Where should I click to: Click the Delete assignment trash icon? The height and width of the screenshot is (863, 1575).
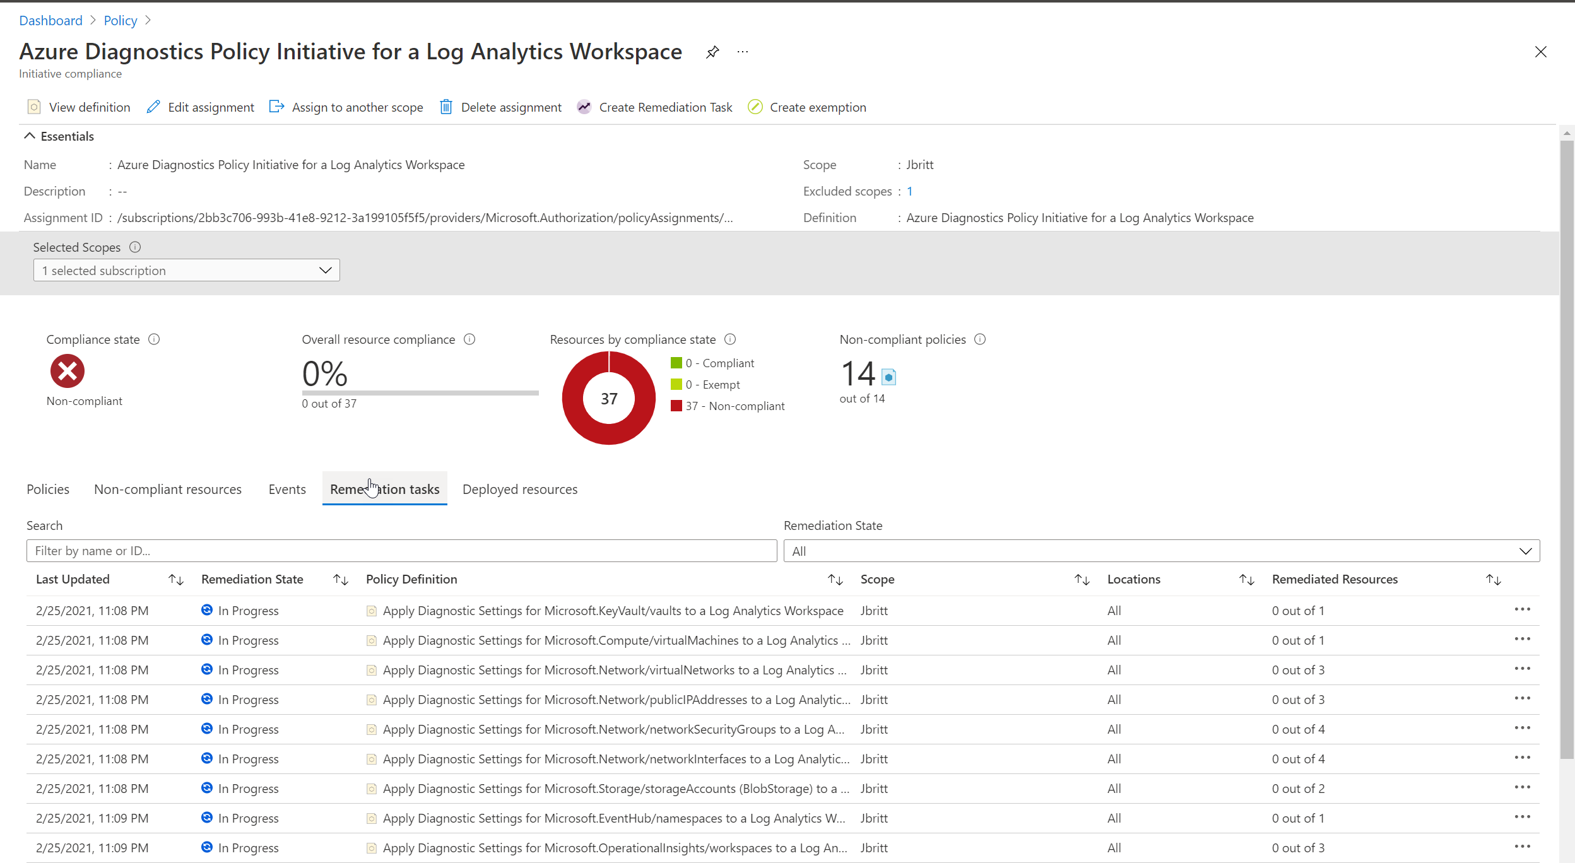(x=446, y=107)
